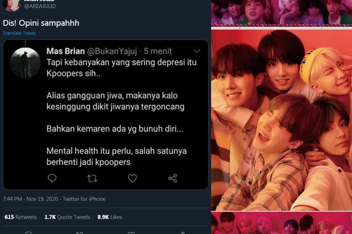The height and width of the screenshot is (234, 352).
Task: Open Mas Brian's profile picture
Action: click(25, 63)
